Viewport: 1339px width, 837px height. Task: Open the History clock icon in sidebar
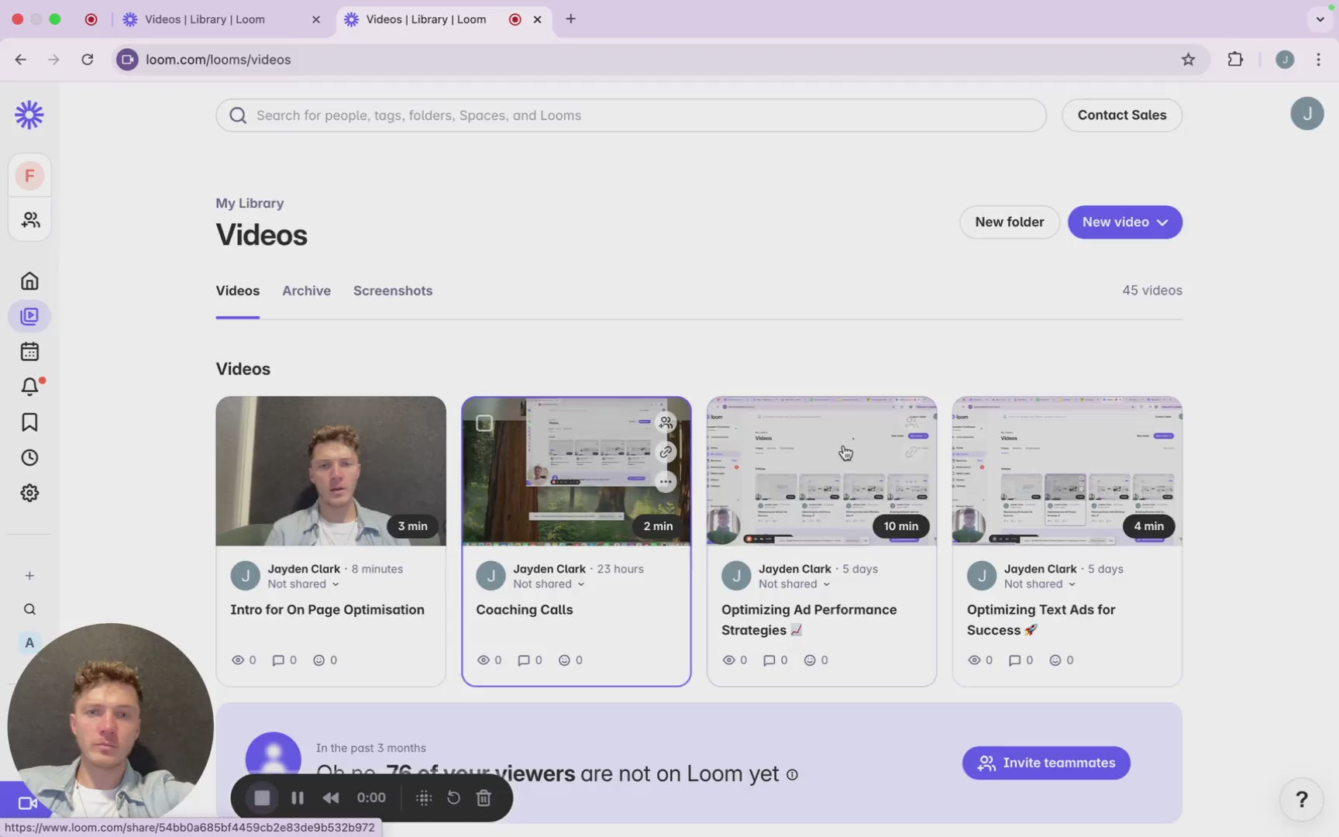(29, 458)
